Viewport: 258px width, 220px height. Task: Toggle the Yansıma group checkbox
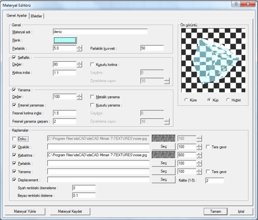[x=14, y=90]
